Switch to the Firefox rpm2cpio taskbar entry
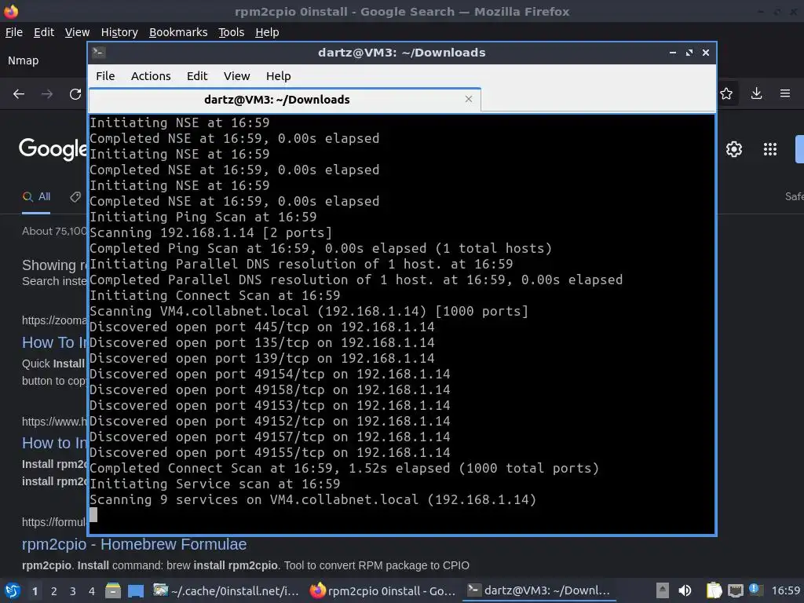The height and width of the screenshot is (603, 804). 383,590
